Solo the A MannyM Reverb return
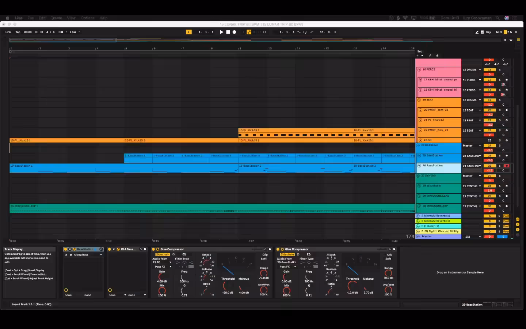 tap(500, 216)
